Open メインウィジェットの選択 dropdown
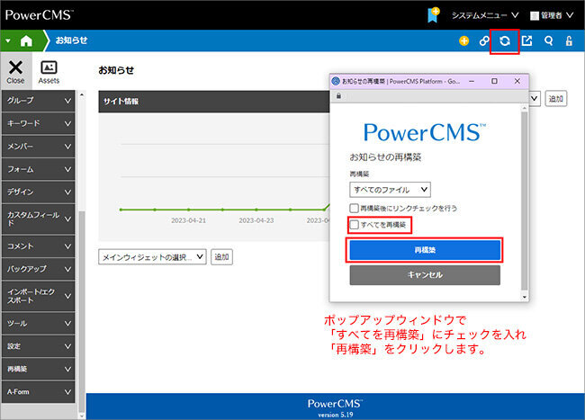Image resolution: width=585 pixels, height=420 pixels. [152, 257]
